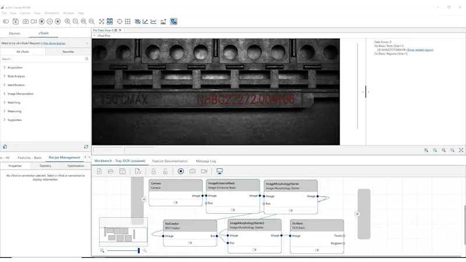Click the crosshair overlay icon
This screenshot has width=466, height=262.
(119, 22)
